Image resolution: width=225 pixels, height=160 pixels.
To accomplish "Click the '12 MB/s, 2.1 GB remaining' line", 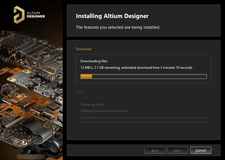I will (x=136, y=68).
